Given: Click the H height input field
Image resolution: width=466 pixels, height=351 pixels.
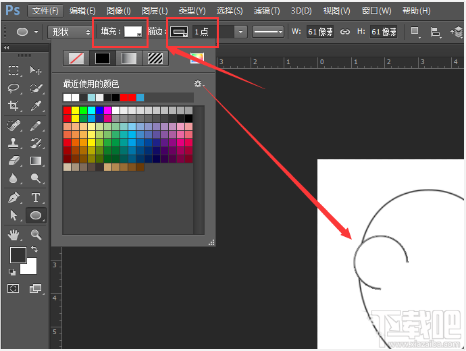Looking at the screenshot, I should click(x=384, y=32).
